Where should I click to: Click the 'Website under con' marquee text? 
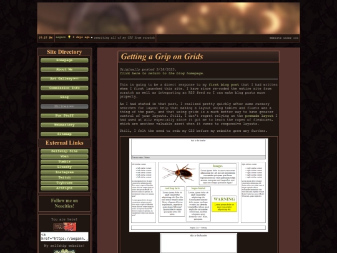pyautogui.click(x=284, y=38)
